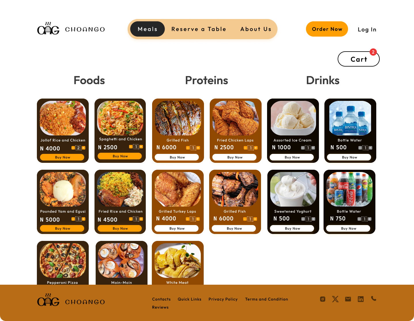The width and height of the screenshot is (414, 321).
Task: Click the email envelope icon in footer
Action: [348, 299]
